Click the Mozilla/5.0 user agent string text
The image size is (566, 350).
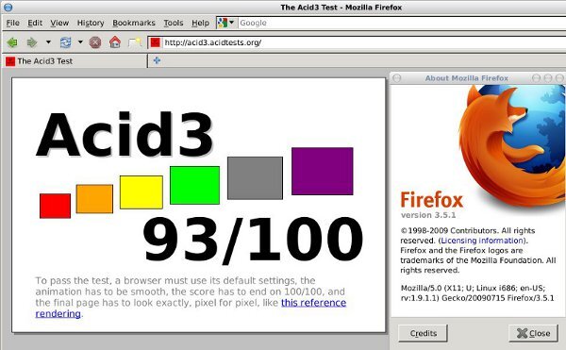[477, 293]
